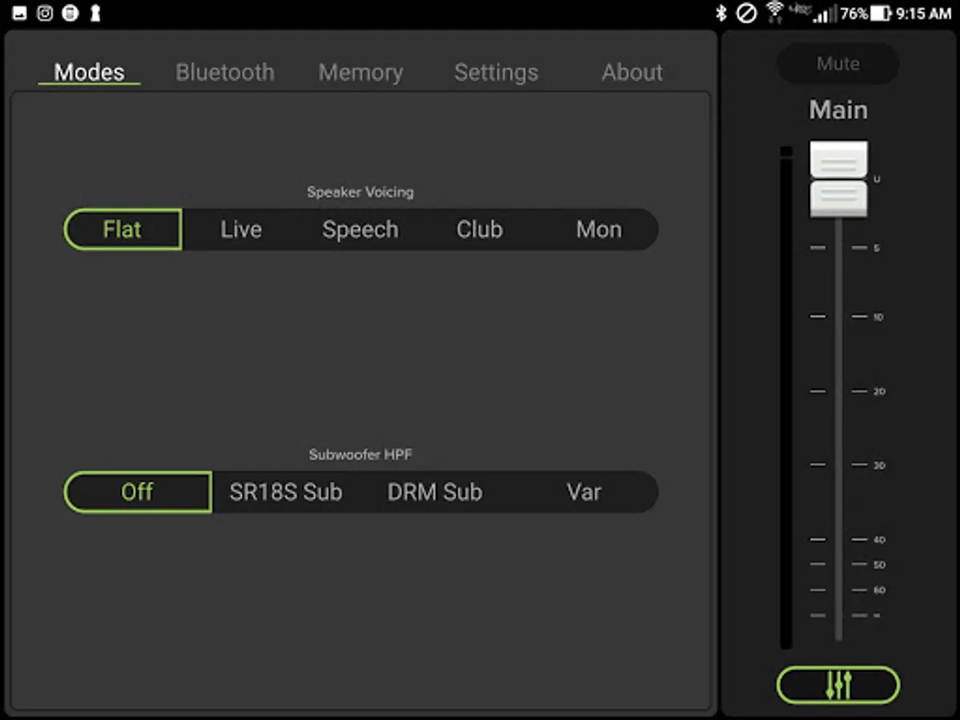Click the Speaker Voicing label

pos(360,192)
